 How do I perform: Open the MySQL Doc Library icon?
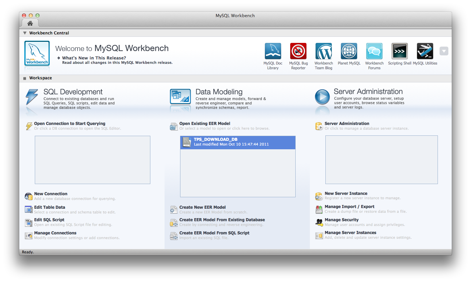pyautogui.click(x=273, y=51)
